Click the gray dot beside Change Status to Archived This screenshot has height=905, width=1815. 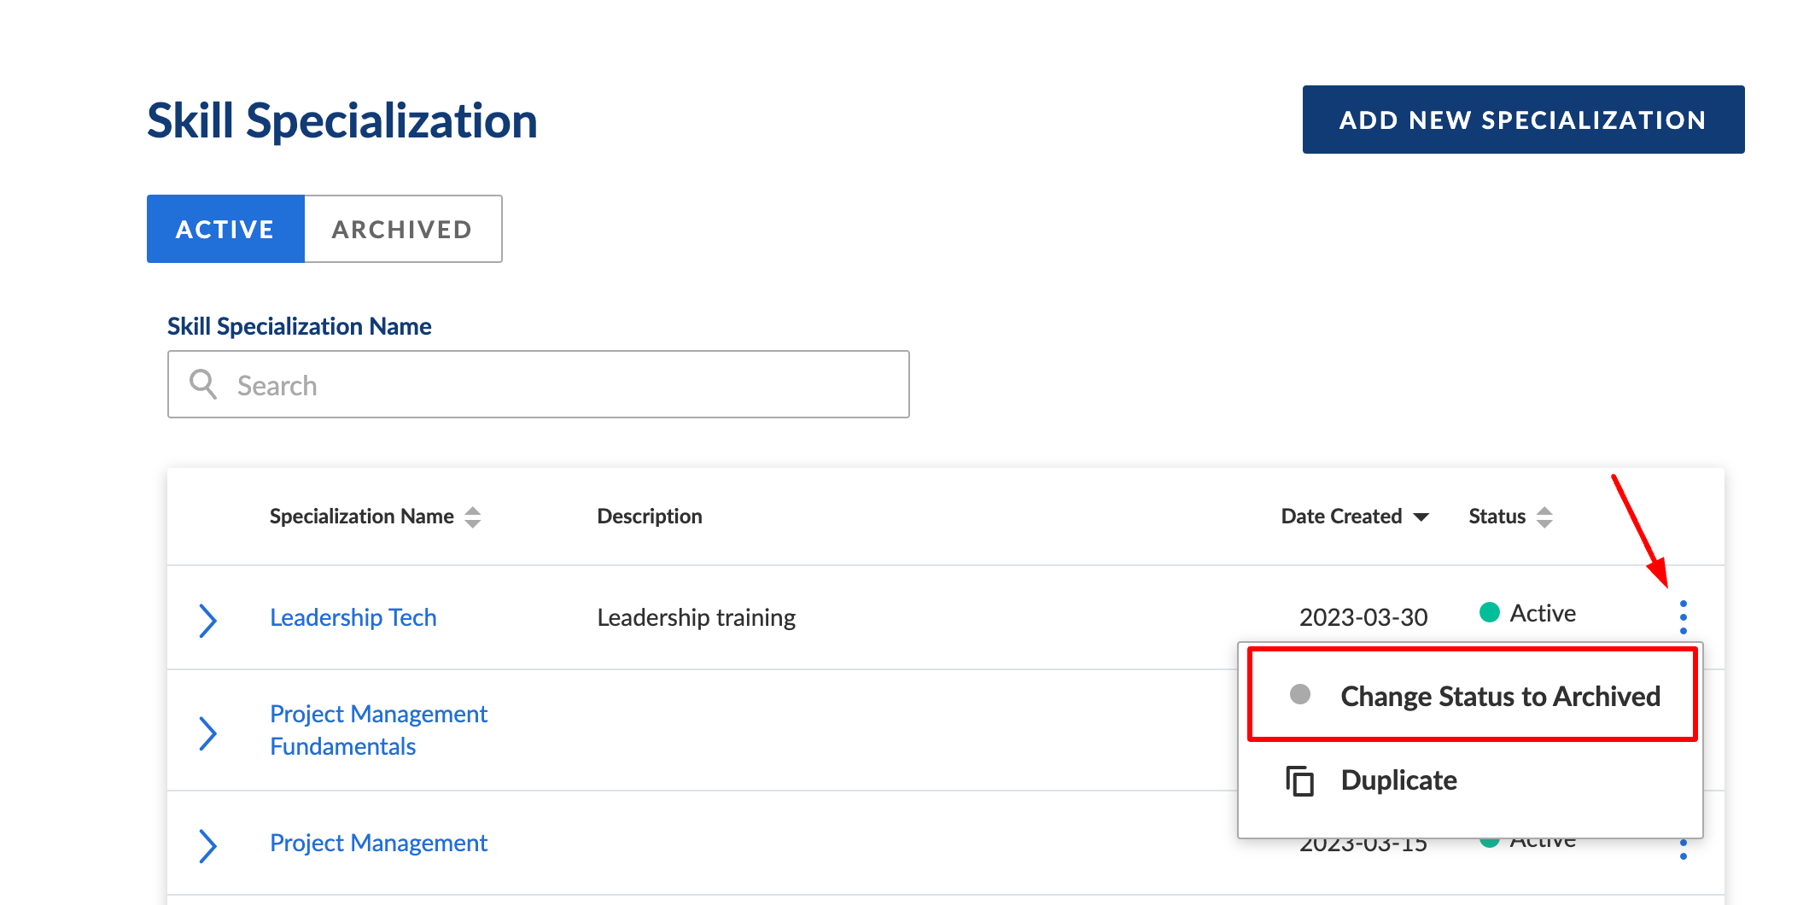click(1299, 694)
